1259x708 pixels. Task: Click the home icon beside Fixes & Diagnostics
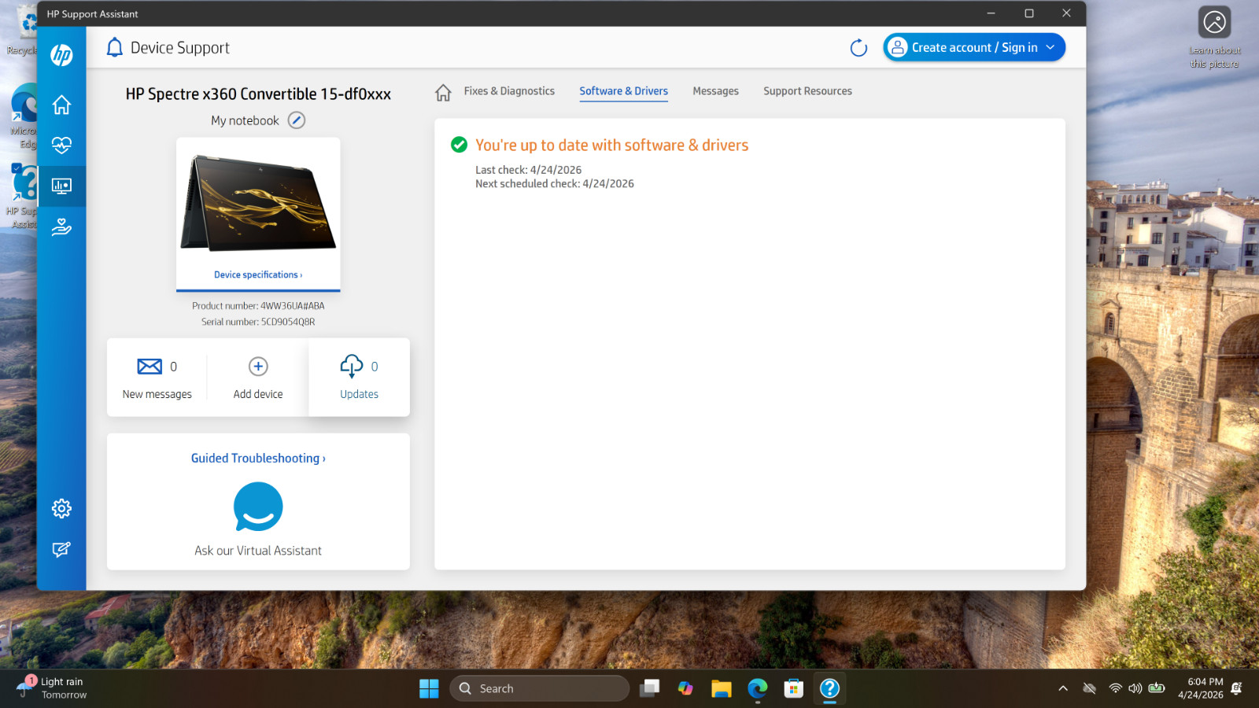click(443, 92)
